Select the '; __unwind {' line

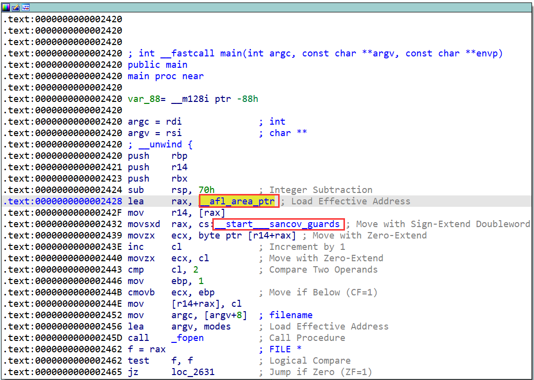(x=160, y=144)
